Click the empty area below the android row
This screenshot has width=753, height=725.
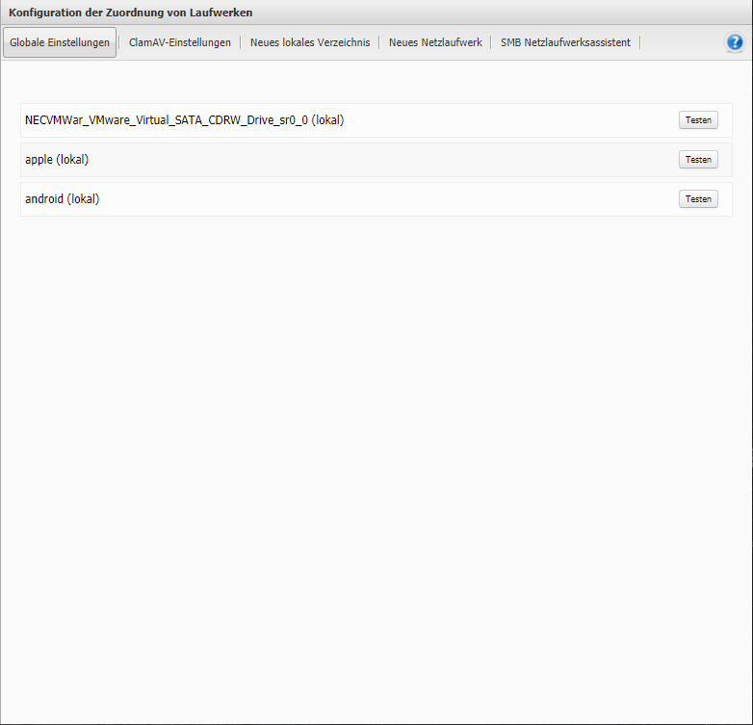[376, 433]
